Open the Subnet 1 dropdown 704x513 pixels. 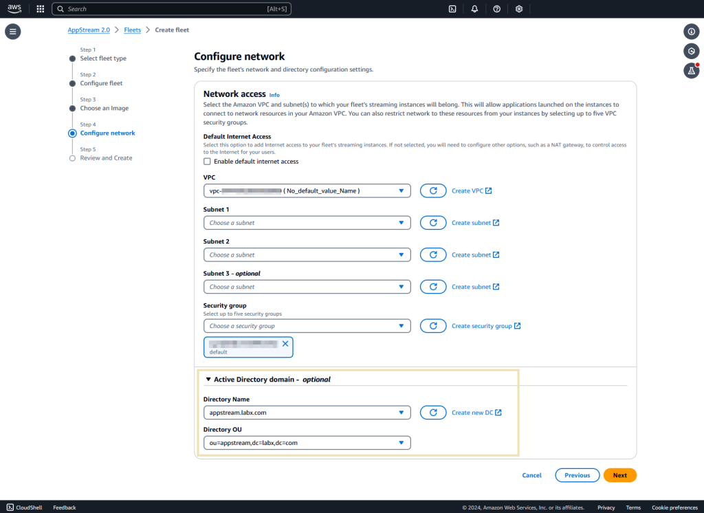[x=307, y=222]
